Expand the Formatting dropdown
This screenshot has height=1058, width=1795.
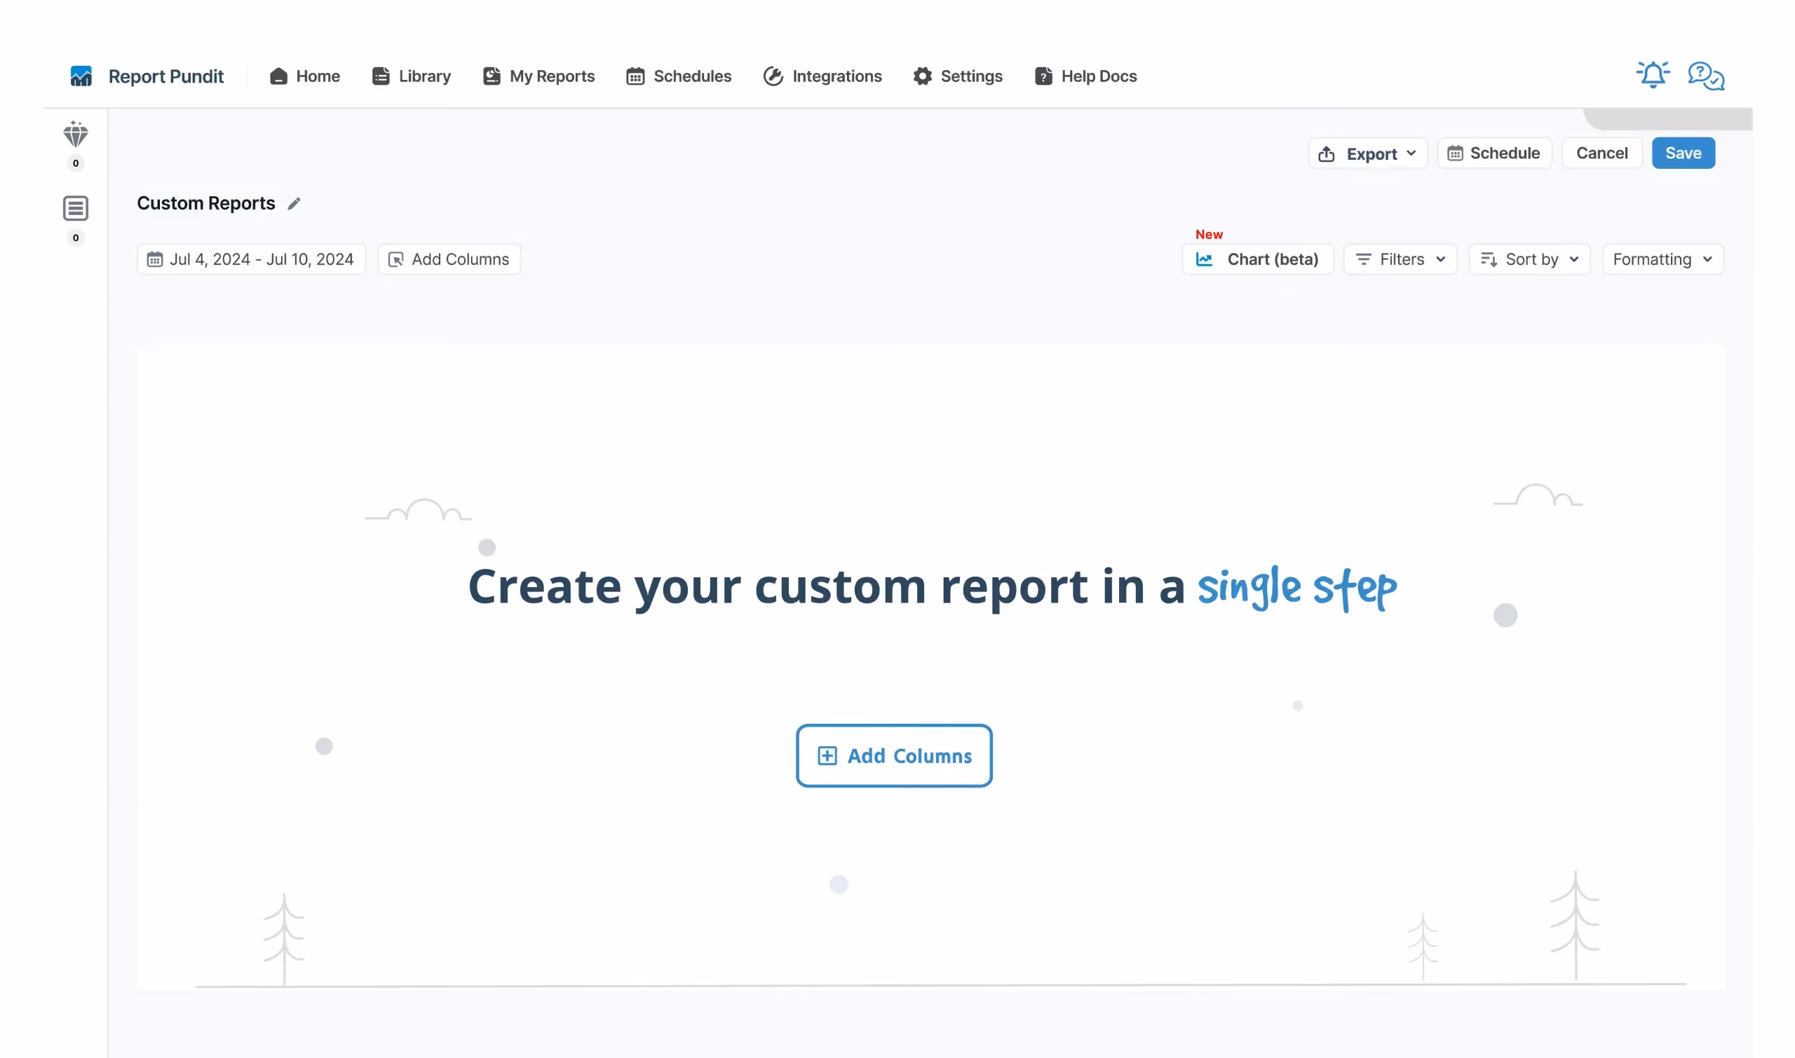point(1662,259)
